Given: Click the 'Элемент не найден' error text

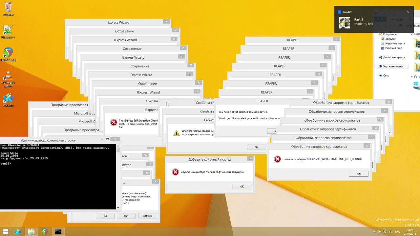Looking at the screenshot, I should click(x=322, y=159).
